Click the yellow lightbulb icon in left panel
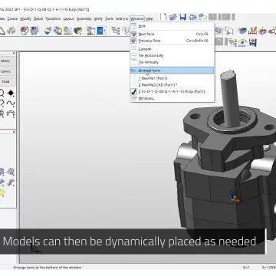This screenshot has width=276, height=276. point(2,193)
